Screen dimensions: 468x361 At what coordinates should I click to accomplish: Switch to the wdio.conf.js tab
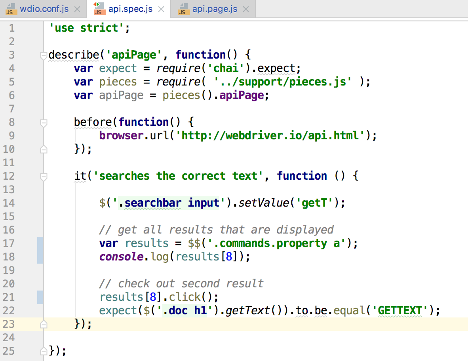(x=44, y=9)
